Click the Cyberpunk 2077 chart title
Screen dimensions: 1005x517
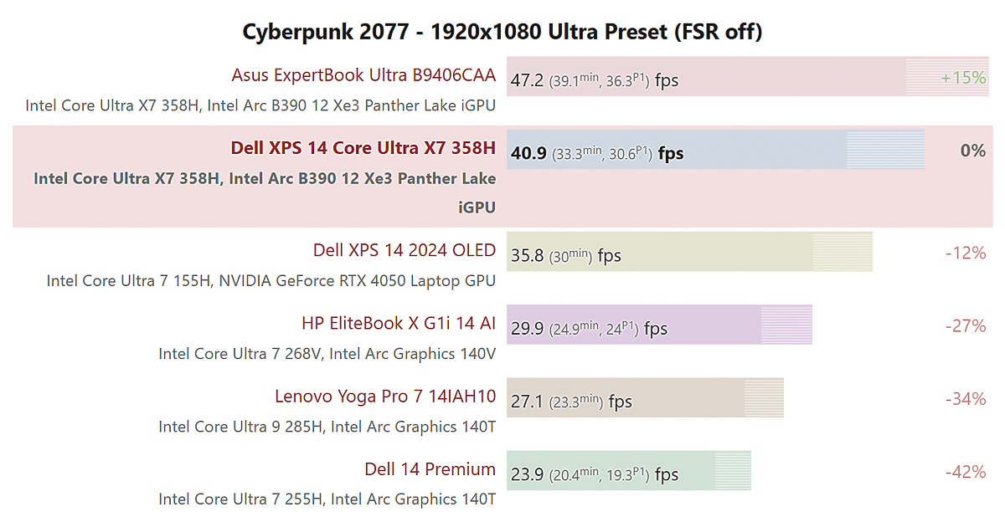[502, 32]
